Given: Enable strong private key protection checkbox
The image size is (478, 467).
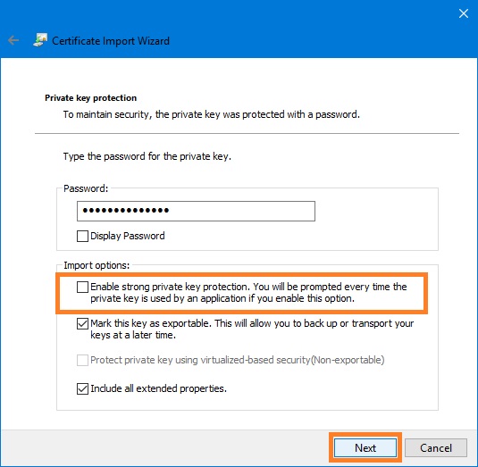Looking at the screenshot, I should click(x=82, y=287).
